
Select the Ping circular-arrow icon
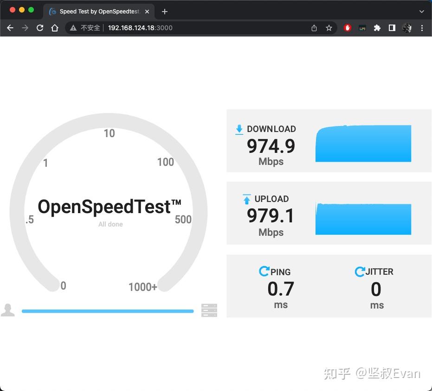[264, 271]
